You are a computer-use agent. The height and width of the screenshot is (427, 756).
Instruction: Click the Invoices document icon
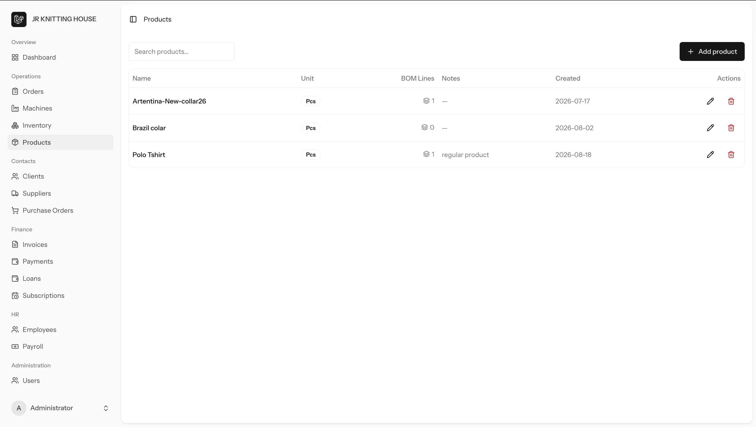15,244
